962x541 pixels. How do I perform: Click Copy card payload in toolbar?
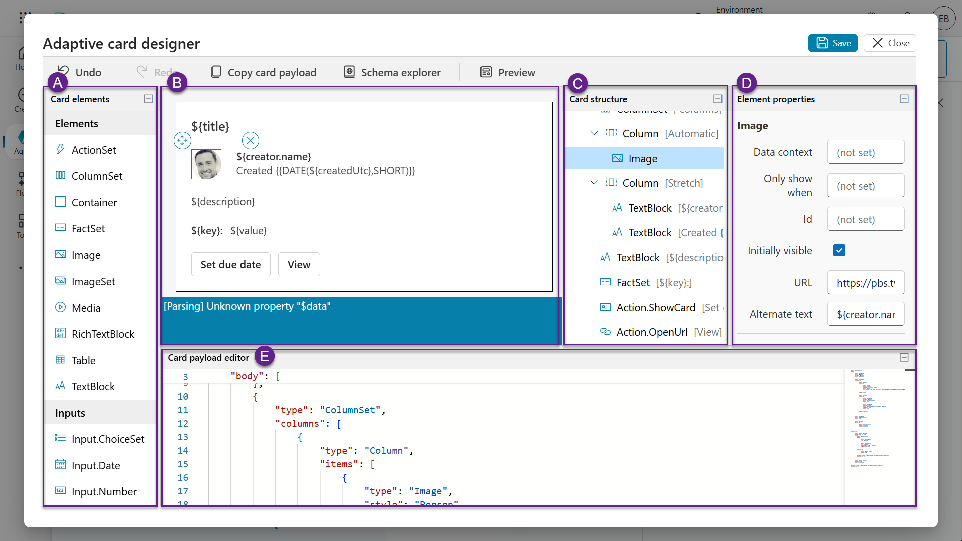pos(264,72)
